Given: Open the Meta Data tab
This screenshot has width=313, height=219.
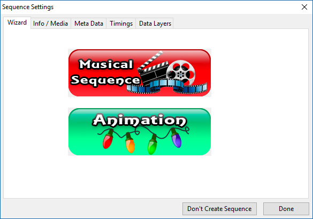Looking at the screenshot, I should point(89,24).
